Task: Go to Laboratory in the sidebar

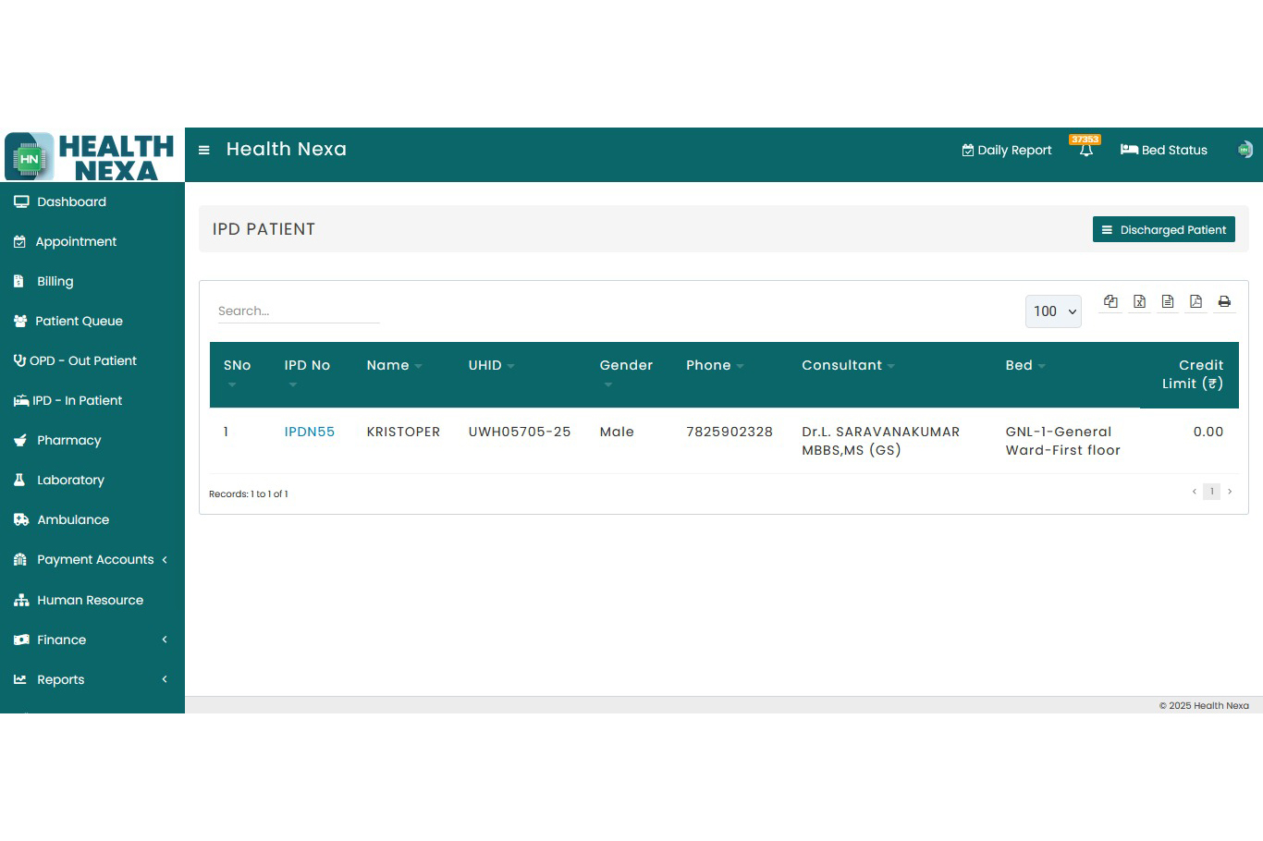Action: pyautogui.click(x=70, y=481)
